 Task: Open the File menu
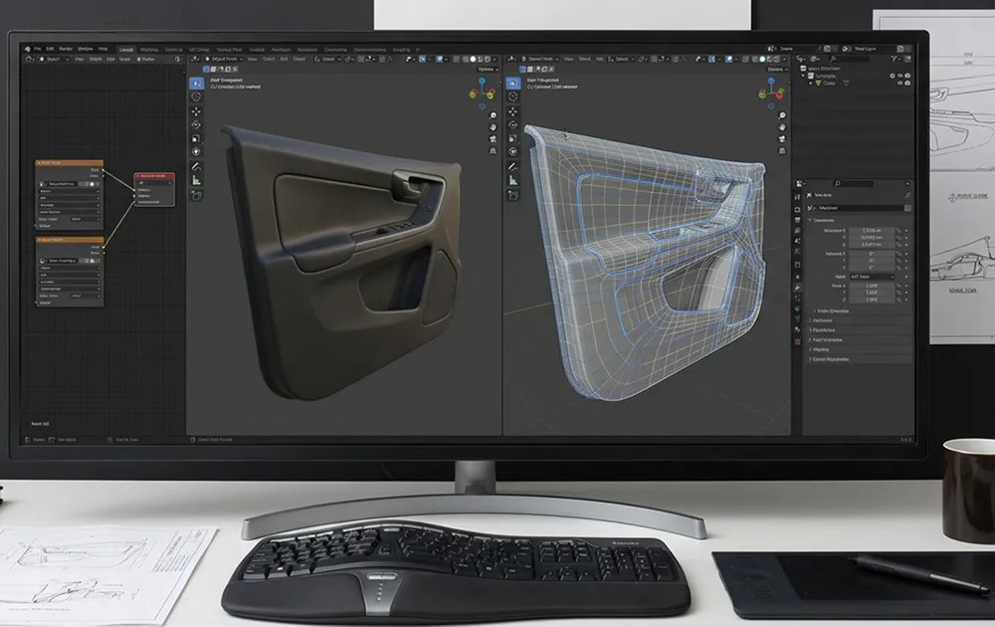click(x=38, y=48)
